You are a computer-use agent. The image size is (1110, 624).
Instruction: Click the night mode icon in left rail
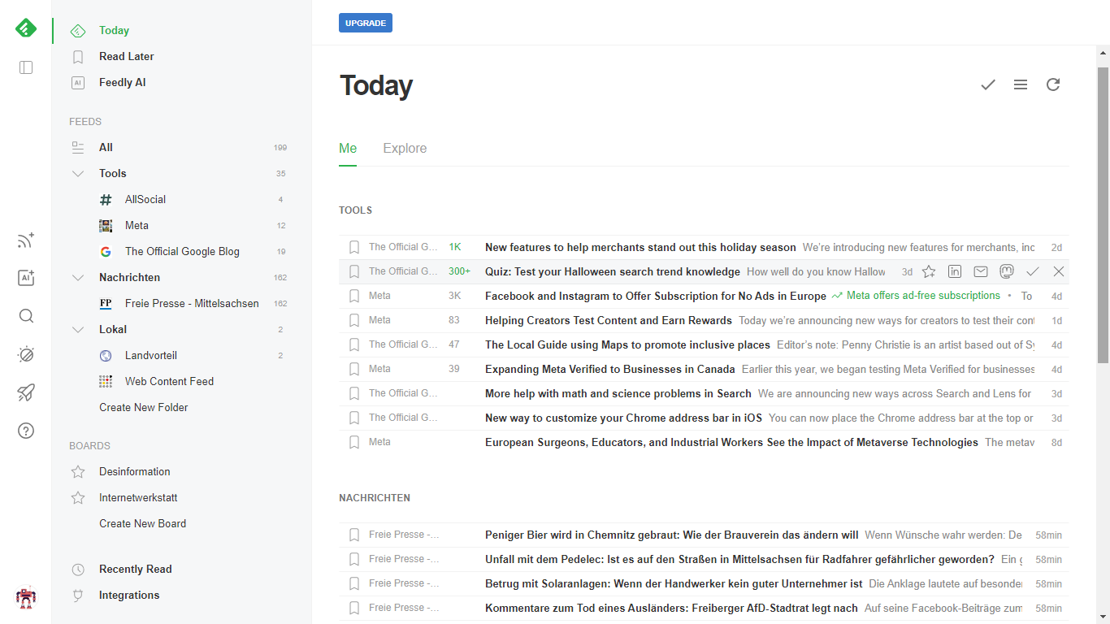[x=26, y=354]
